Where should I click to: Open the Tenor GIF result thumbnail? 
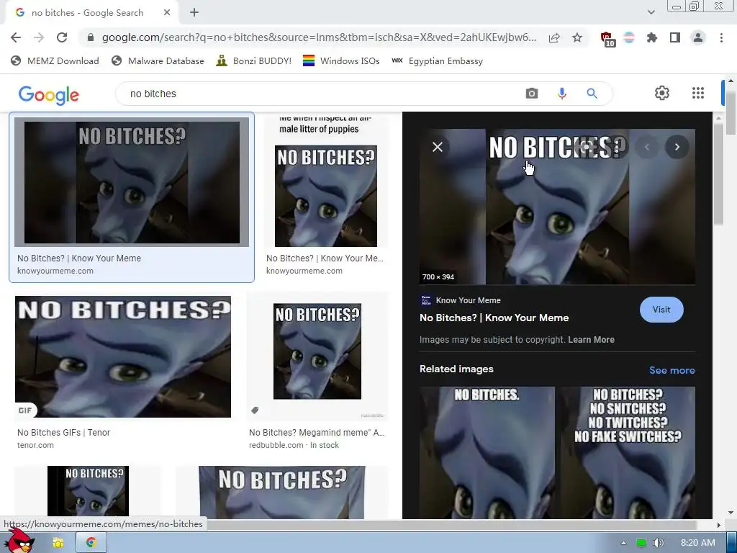point(123,356)
